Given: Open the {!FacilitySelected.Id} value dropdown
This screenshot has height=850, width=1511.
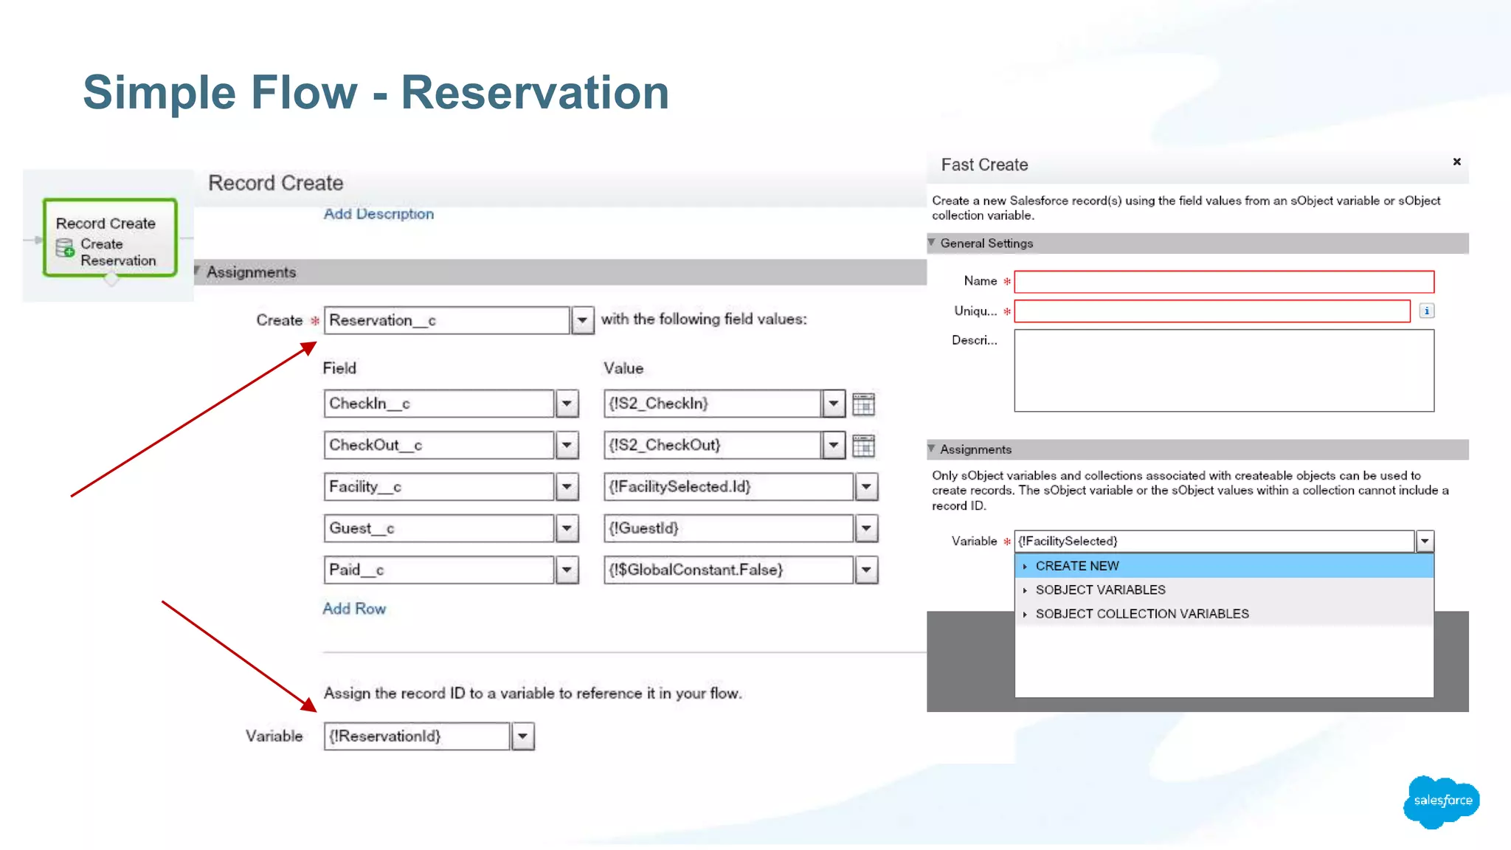Looking at the screenshot, I should pos(866,487).
